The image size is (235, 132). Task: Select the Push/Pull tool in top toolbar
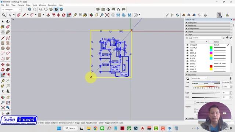point(48,15)
